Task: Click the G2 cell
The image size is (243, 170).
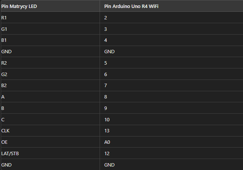Action: click(x=4, y=75)
